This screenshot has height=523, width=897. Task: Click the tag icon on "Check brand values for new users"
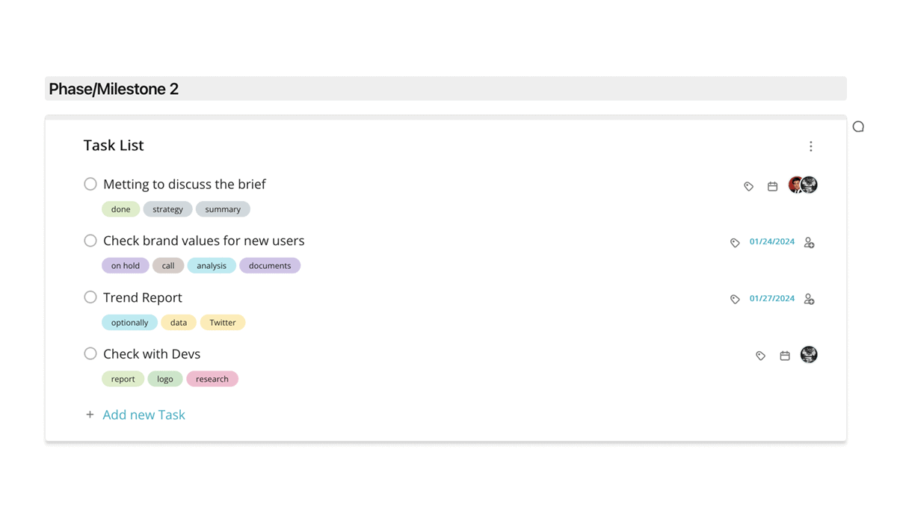point(735,242)
